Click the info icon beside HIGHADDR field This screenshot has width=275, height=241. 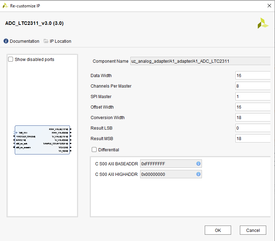click(198, 174)
